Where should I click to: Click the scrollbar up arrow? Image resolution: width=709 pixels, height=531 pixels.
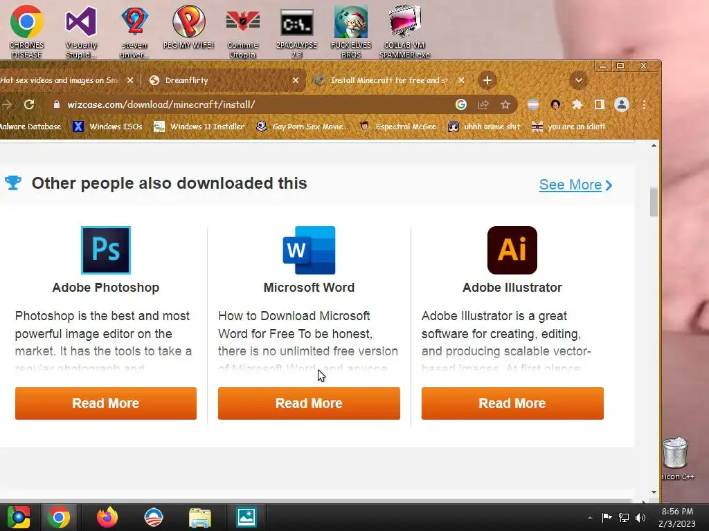tap(654, 145)
